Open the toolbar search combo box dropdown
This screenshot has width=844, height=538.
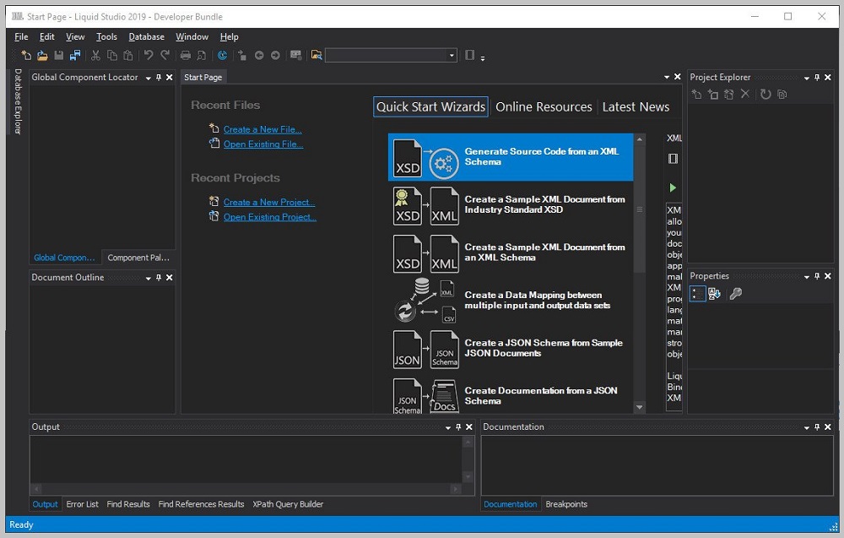click(452, 56)
